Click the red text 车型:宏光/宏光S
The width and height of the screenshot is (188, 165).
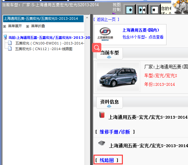click(161, 76)
